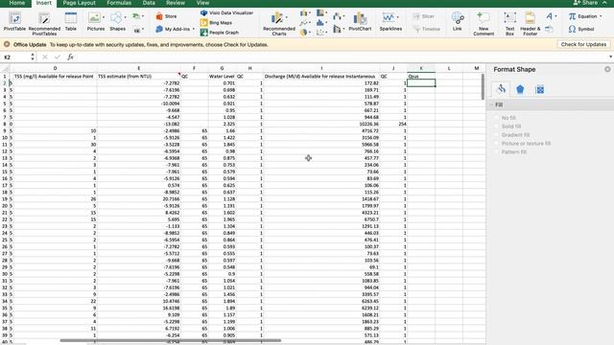Expand Recommended Charts dropdown arrow
Image resolution: width=614 pixels, height=345 pixels.
point(287,17)
